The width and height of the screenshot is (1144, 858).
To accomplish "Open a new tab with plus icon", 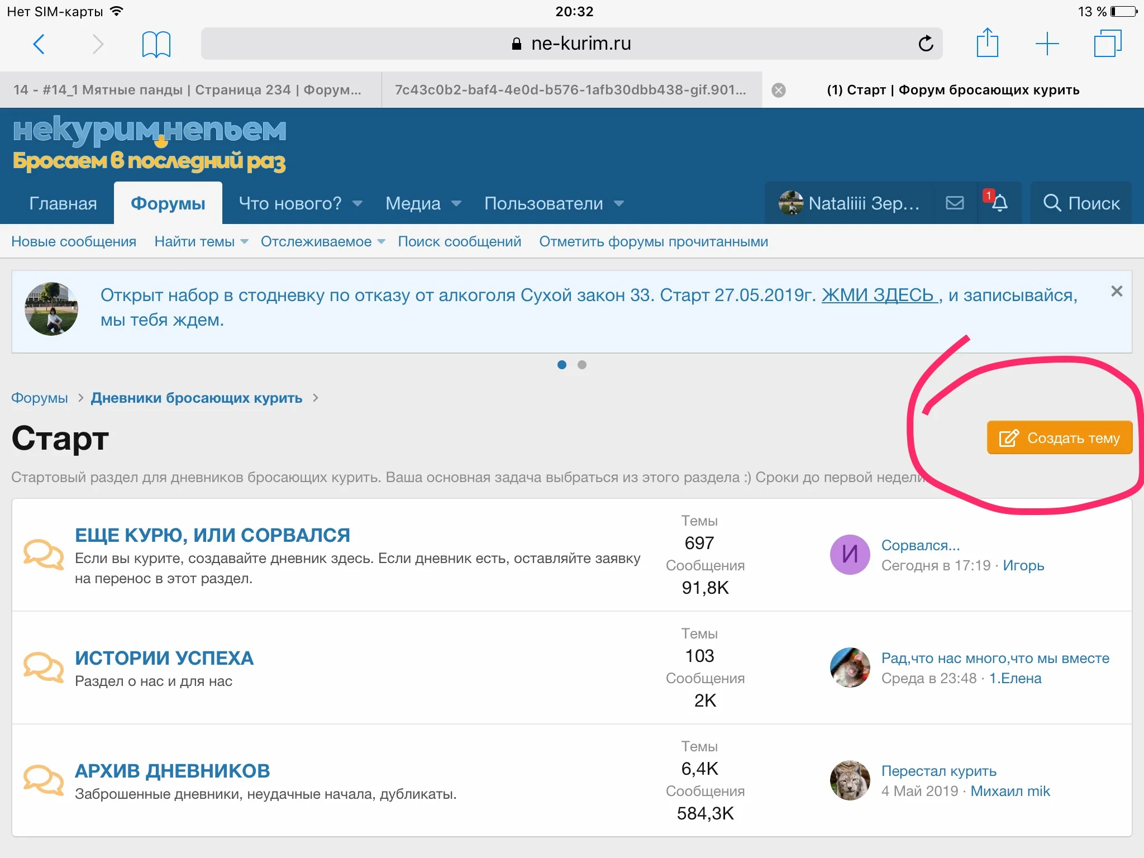I will (x=1047, y=44).
